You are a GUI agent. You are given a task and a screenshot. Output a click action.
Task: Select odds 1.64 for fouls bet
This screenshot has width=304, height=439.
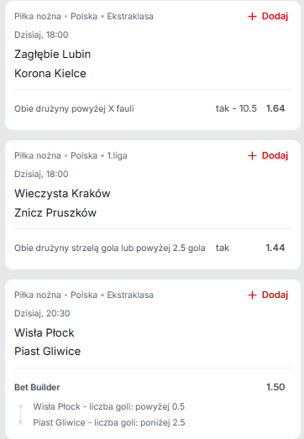[x=275, y=108]
